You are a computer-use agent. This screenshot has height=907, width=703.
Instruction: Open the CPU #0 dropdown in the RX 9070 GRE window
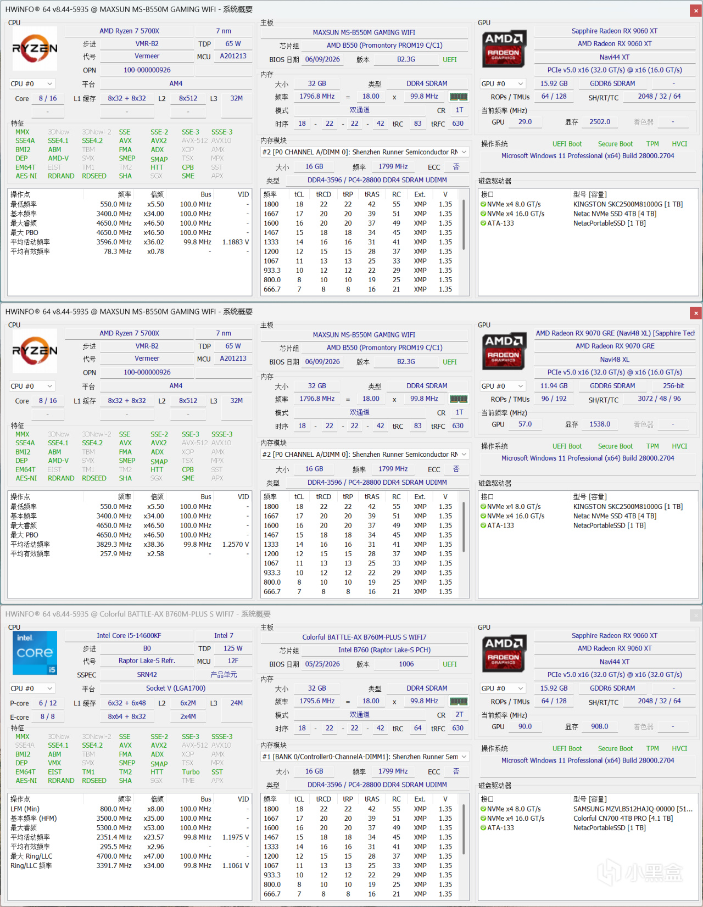click(32, 386)
